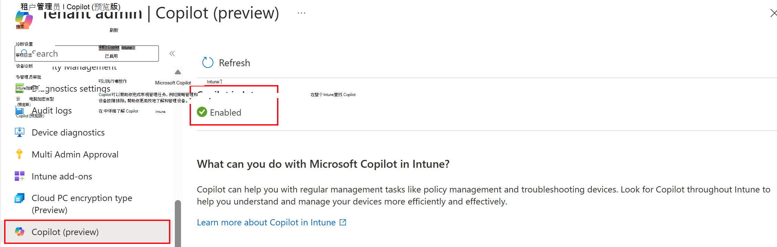Collapse the sidebar with double chevron

(x=172, y=54)
